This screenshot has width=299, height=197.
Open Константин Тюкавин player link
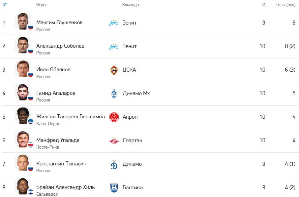tap(61, 164)
